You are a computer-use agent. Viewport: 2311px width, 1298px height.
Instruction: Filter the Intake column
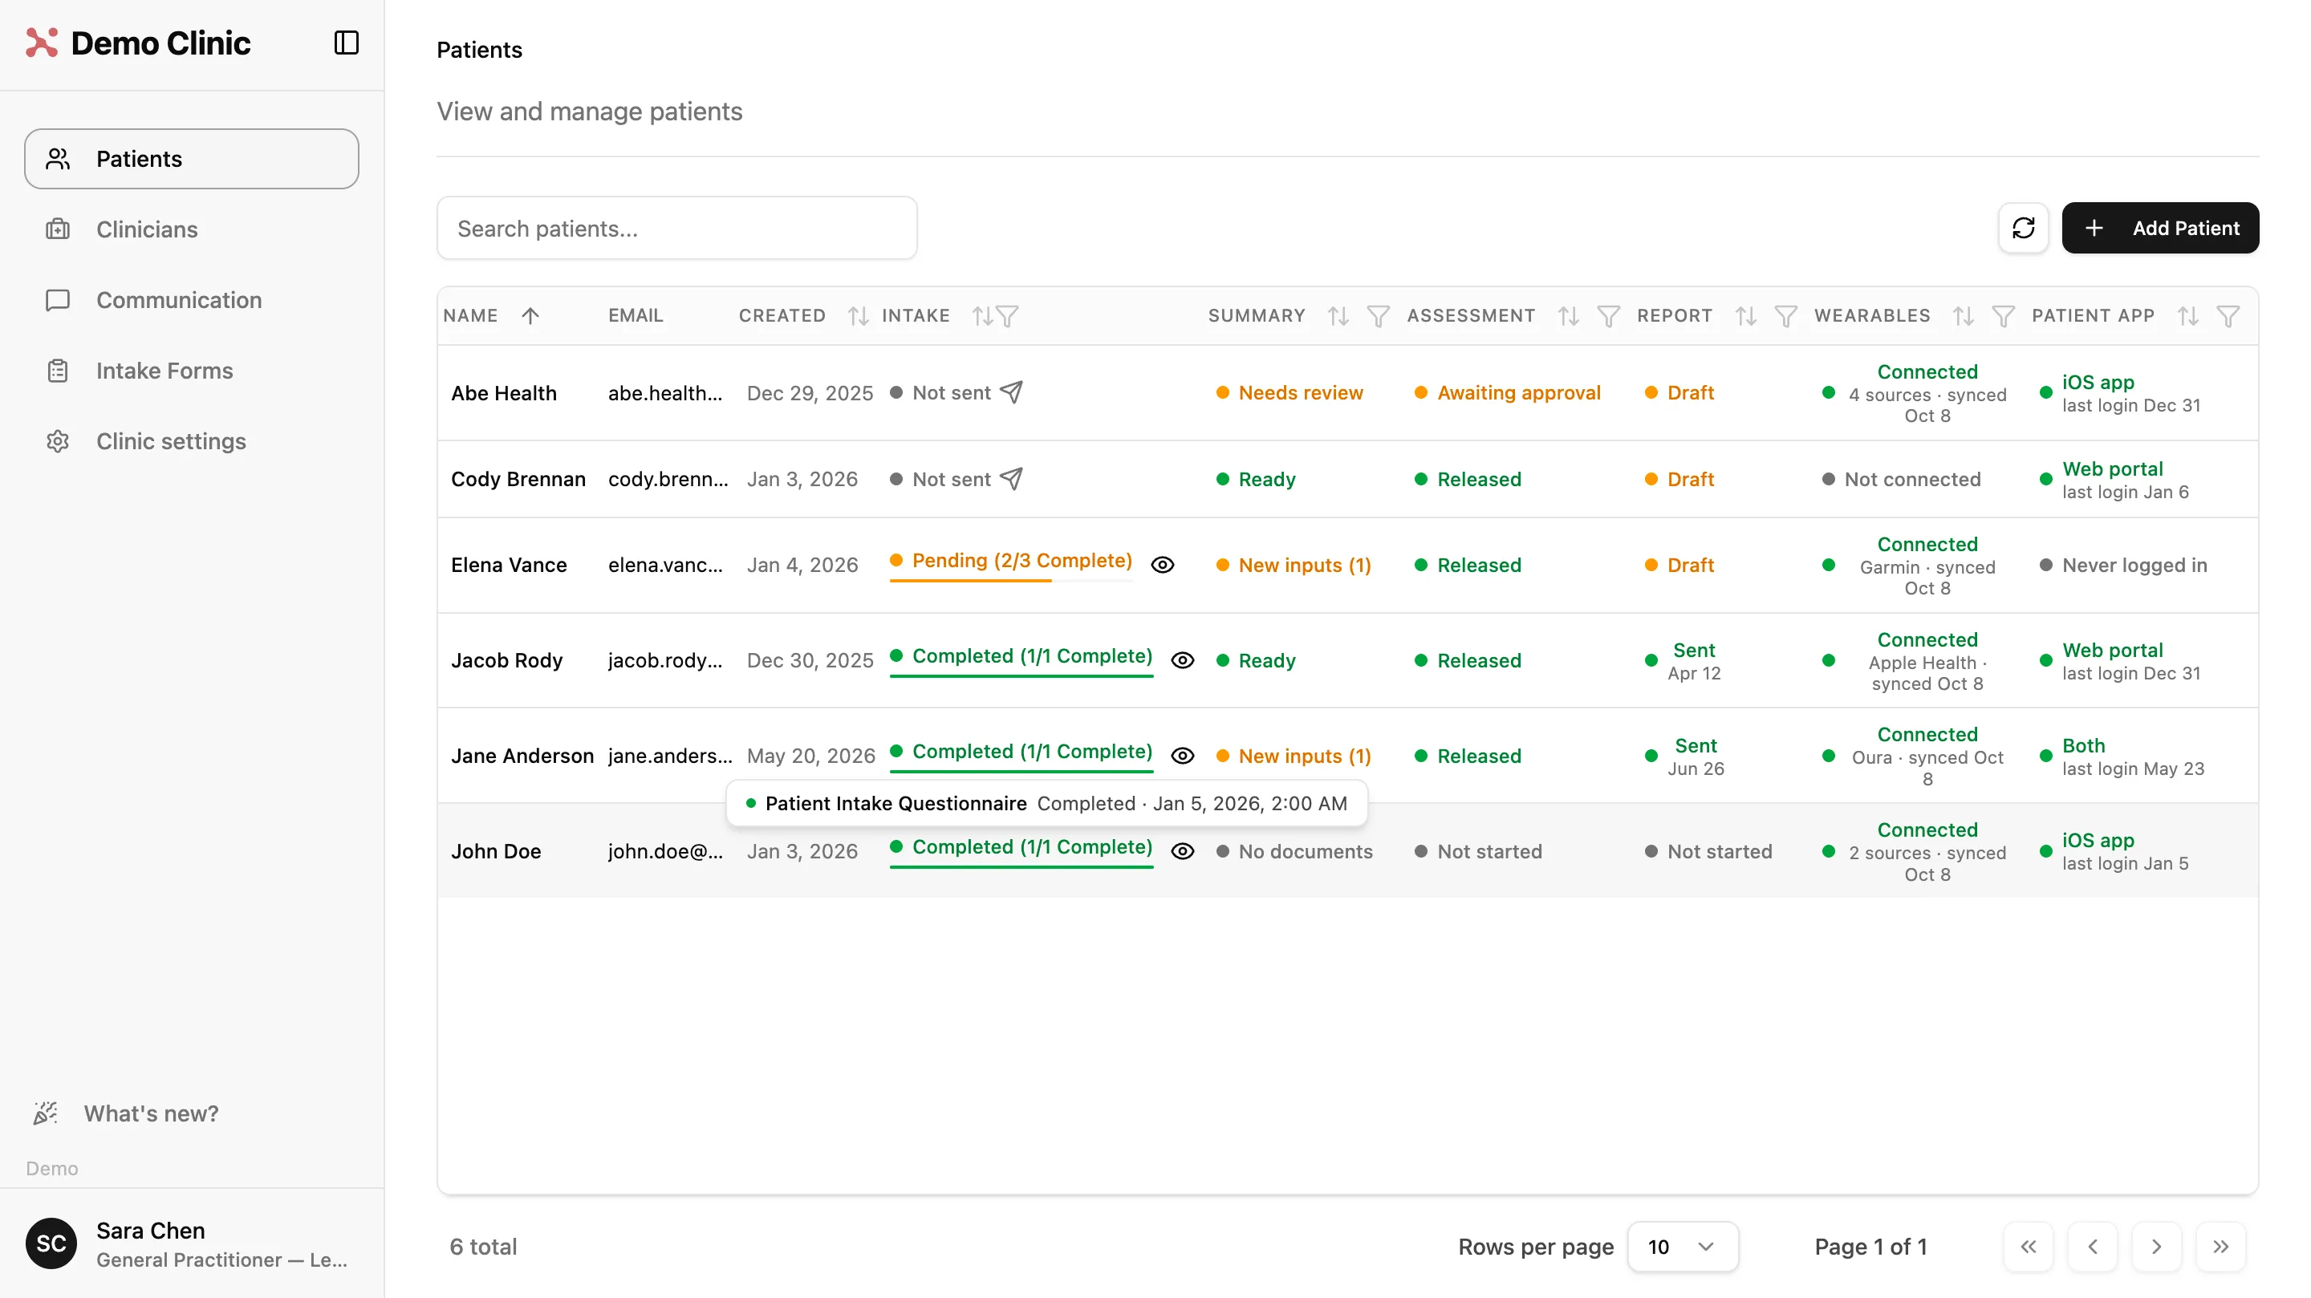click(x=1008, y=316)
